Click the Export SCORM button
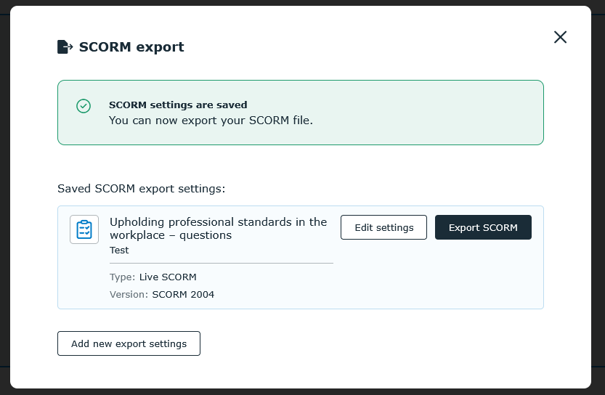Screen dimensions: 605x395 click(483, 227)
